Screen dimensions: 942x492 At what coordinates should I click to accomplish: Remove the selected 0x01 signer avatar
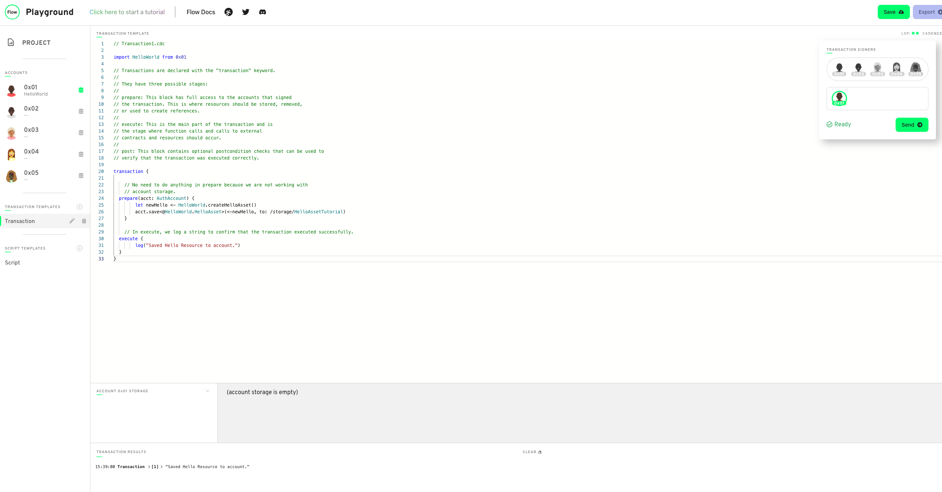click(x=839, y=99)
